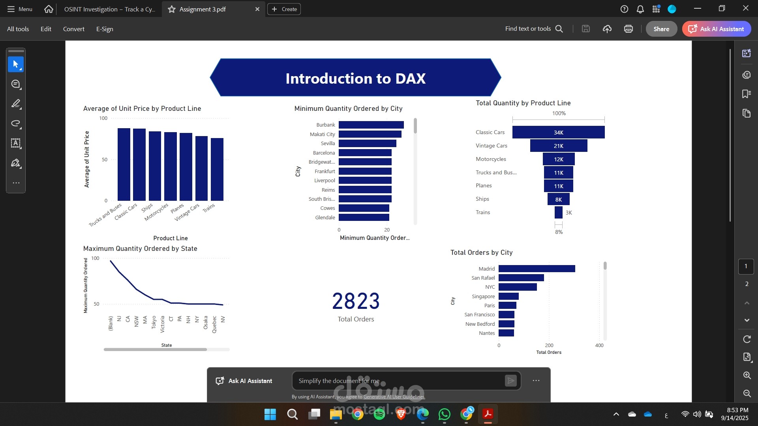Open the bookmarks panel icon

click(x=746, y=93)
